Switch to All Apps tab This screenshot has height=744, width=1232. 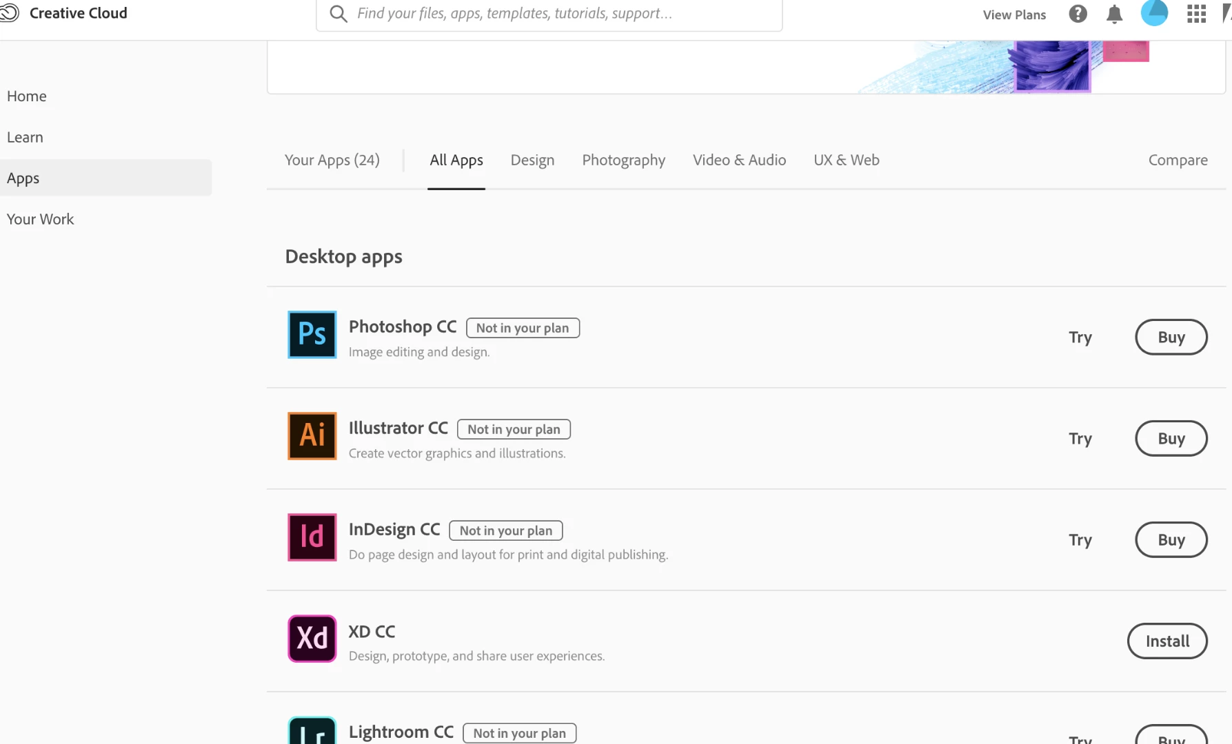tap(456, 160)
